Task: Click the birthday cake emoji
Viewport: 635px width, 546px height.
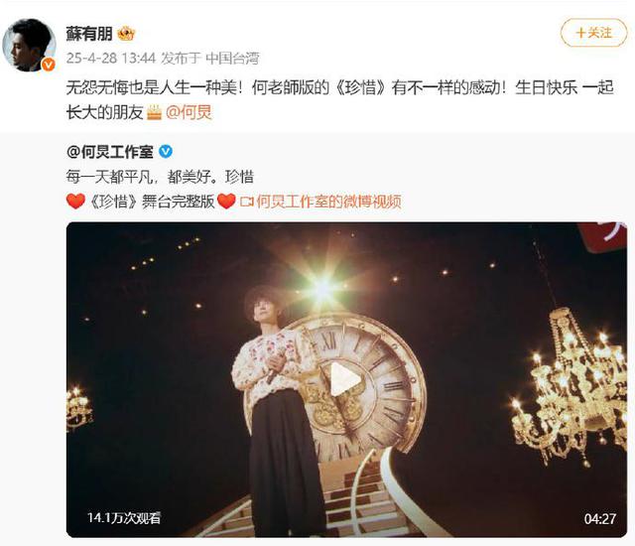Action: coord(154,112)
